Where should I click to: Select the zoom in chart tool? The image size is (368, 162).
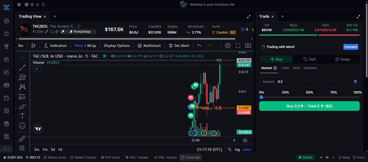pos(22,148)
